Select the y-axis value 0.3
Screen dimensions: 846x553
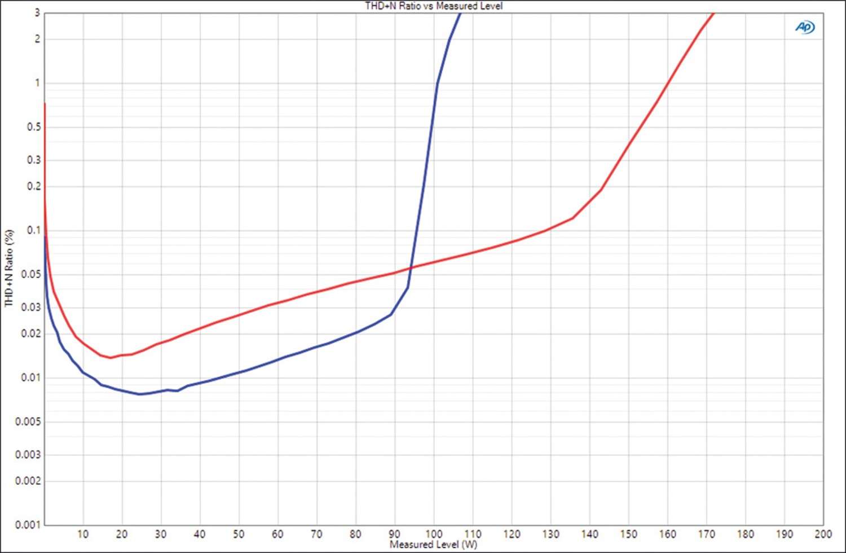(x=33, y=160)
